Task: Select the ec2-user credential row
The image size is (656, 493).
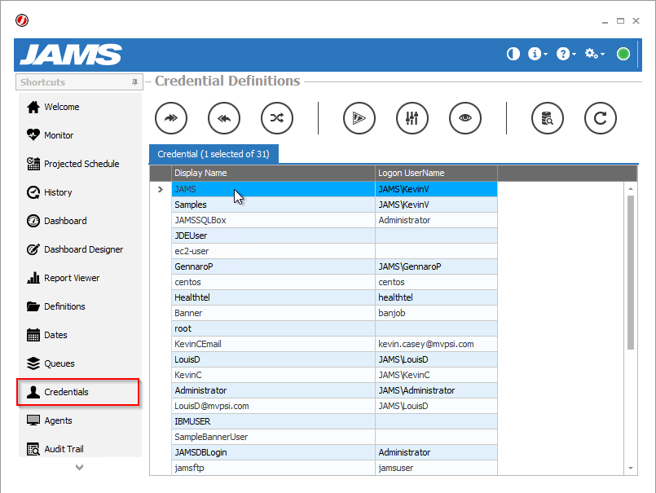Action: 334,251
